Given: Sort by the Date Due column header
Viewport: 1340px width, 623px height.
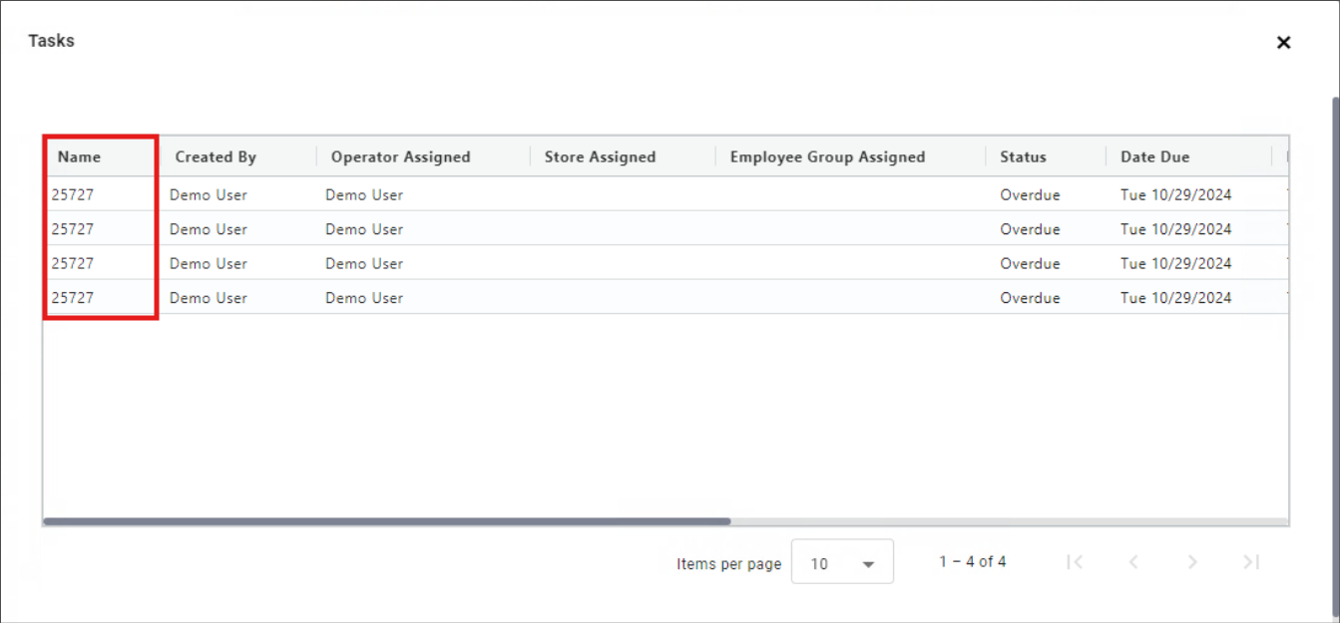Looking at the screenshot, I should (x=1154, y=156).
